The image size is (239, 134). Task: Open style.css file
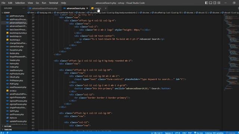pyautogui.click(x=13, y=118)
